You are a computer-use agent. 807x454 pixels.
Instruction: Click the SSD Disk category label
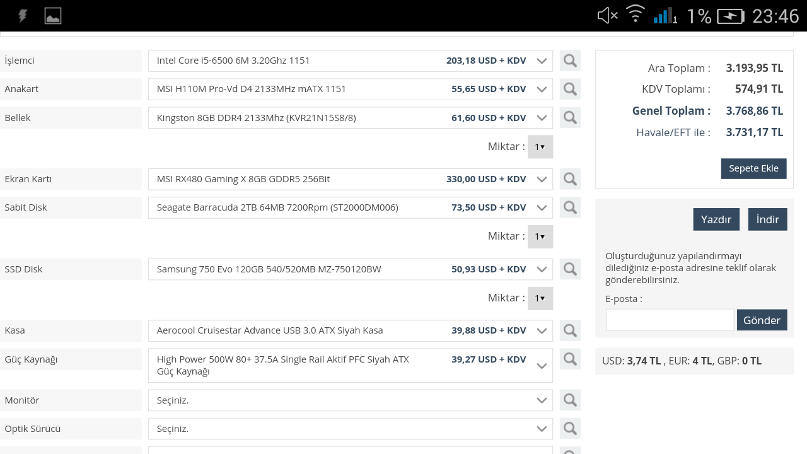tap(23, 269)
